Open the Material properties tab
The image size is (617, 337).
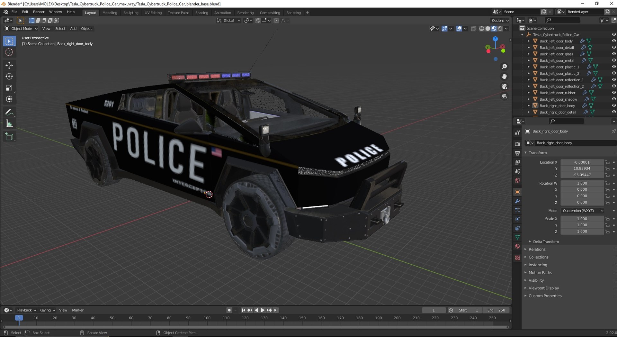pos(517,246)
